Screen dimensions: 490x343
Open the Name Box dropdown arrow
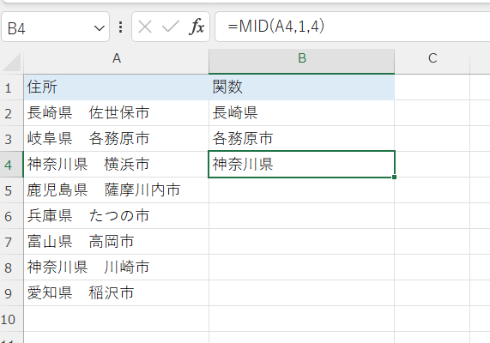pos(99,28)
